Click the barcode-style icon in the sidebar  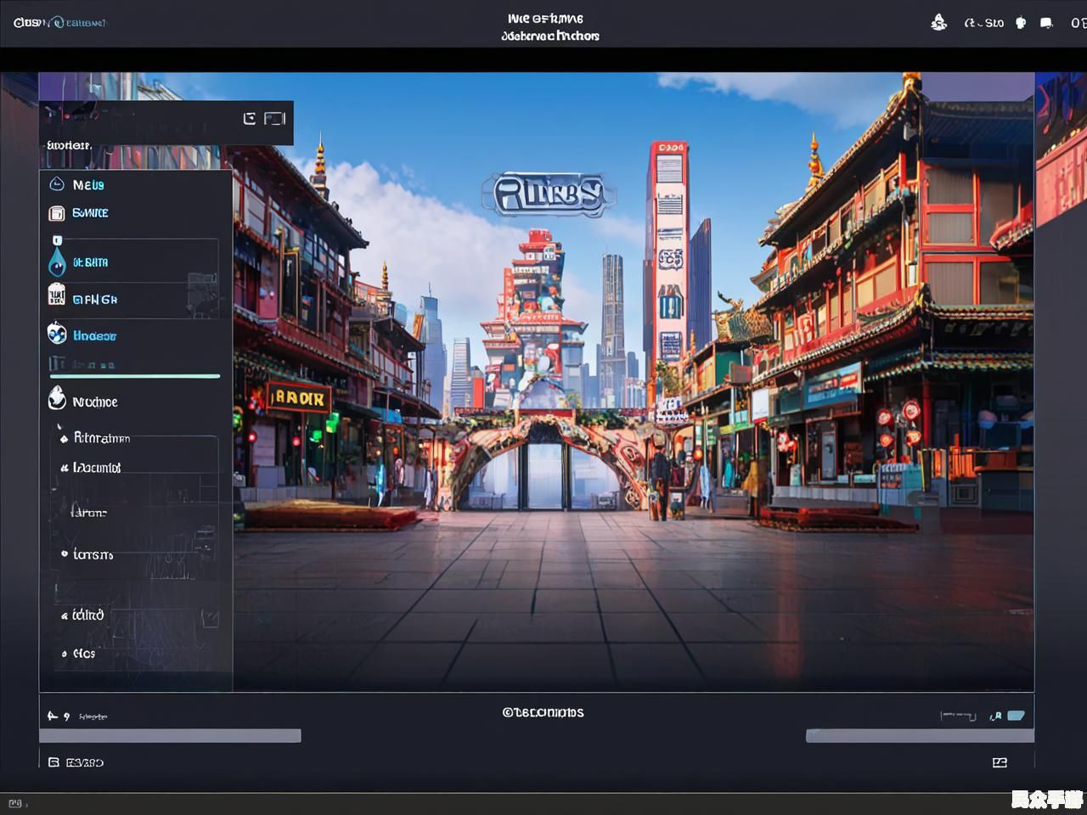pos(57,295)
